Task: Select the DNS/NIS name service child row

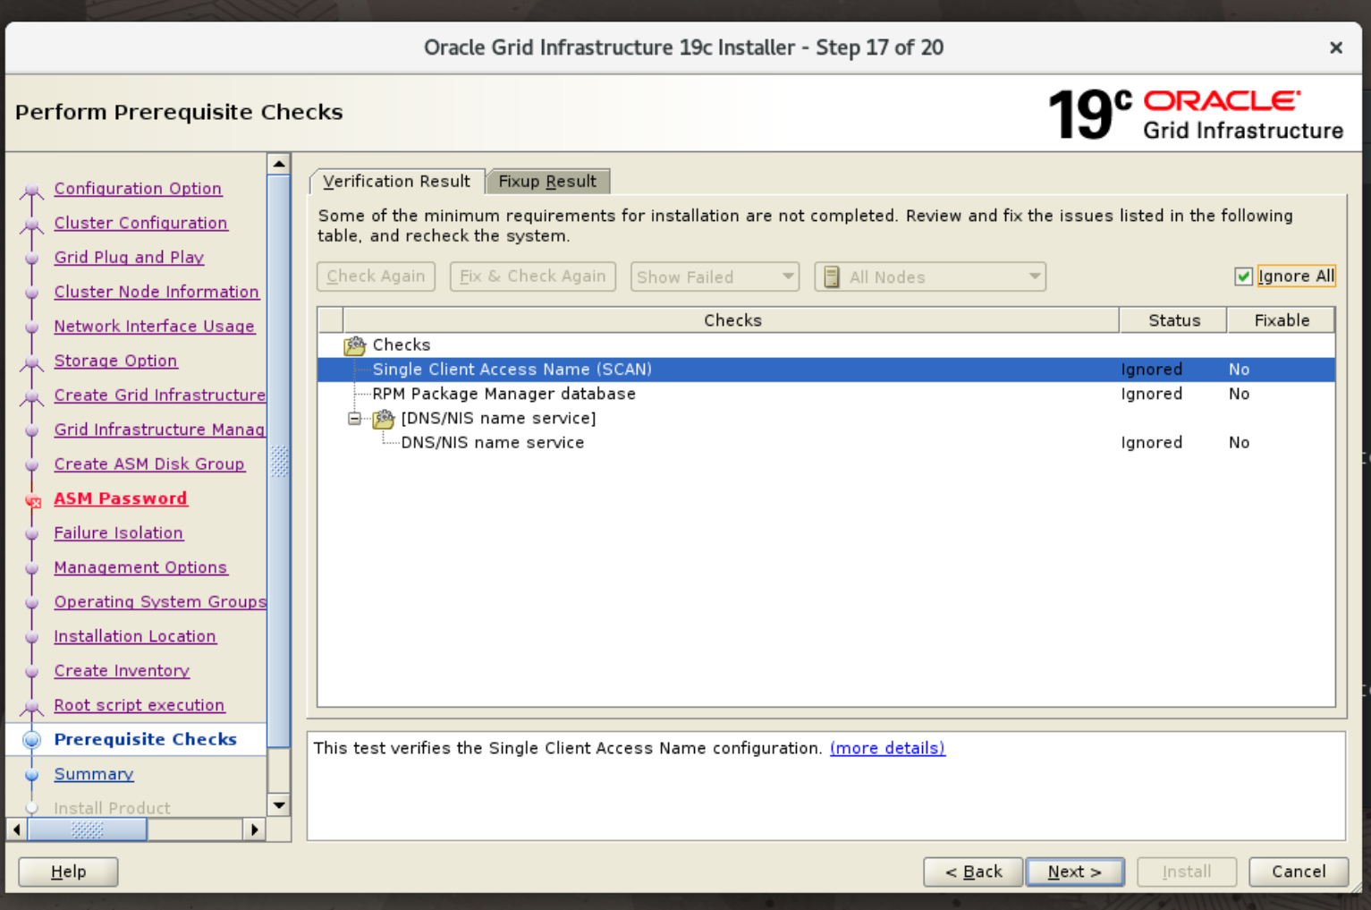Action: point(826,443)
